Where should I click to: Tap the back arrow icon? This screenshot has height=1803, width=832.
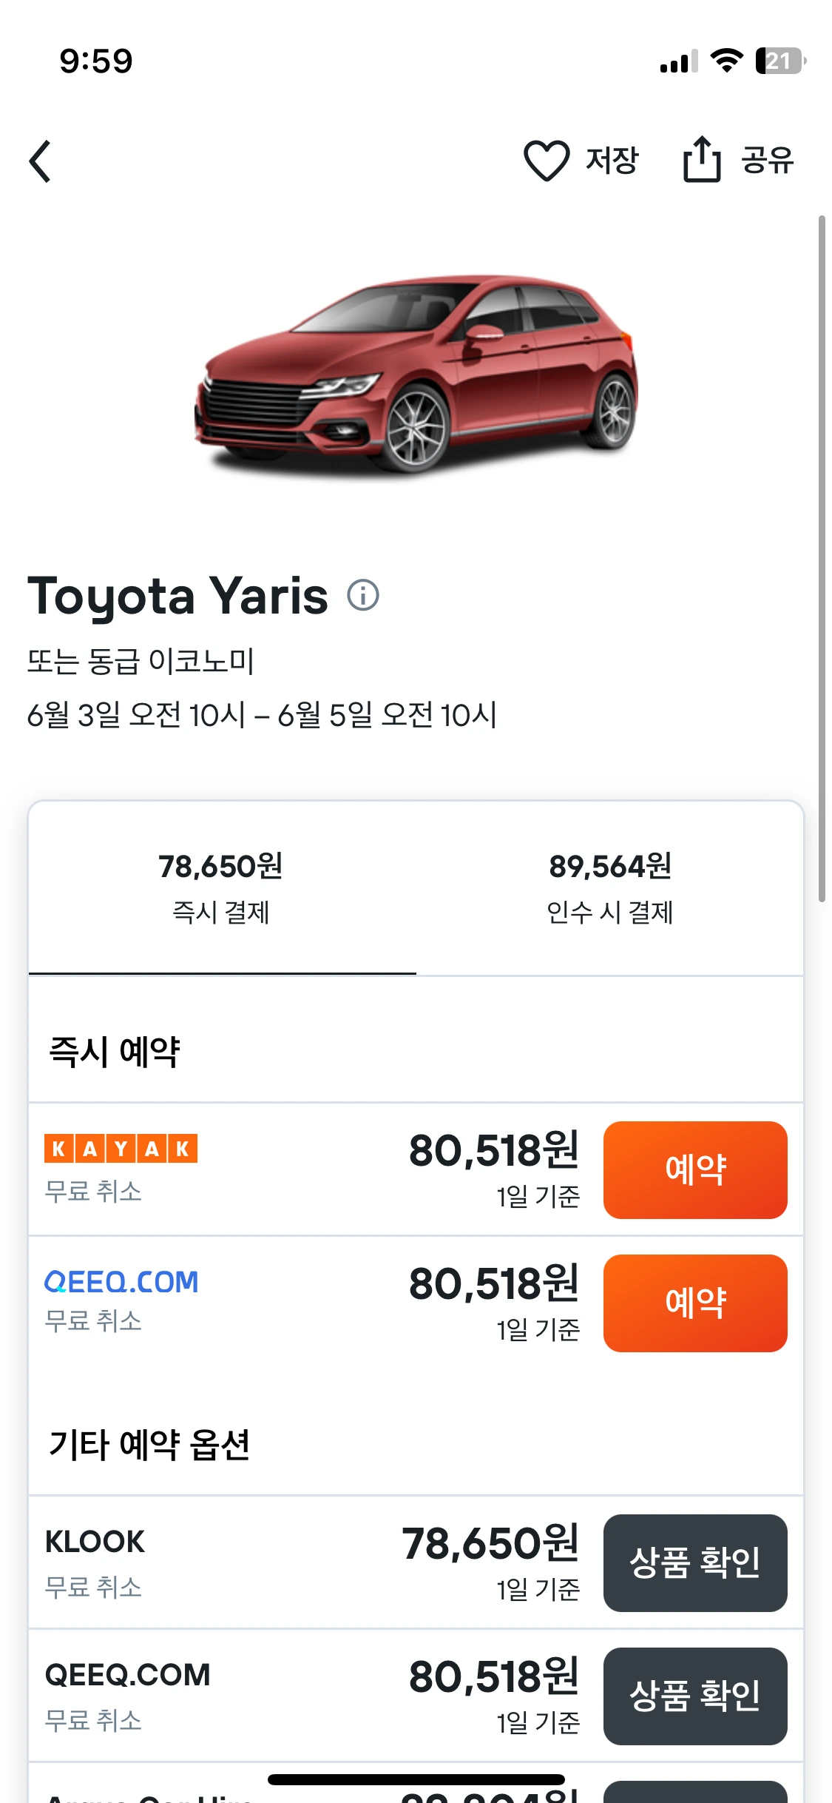pos(41,161)
